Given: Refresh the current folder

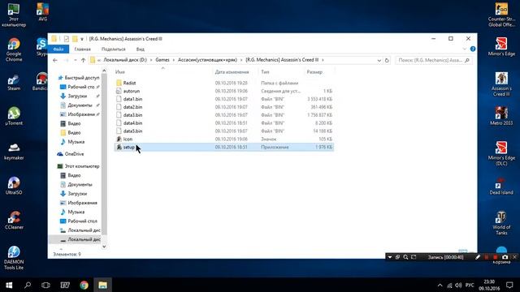Looking at the screenshot, I should [x=387, y=60].
